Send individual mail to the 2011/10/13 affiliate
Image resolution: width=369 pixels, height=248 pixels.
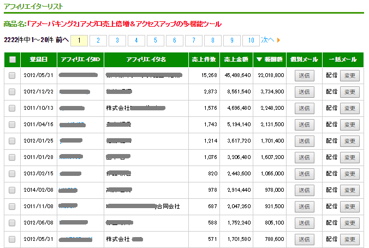(x=305, y=108)
